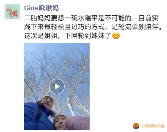The width and height of the screenshot is (167, 132).
Task: Click the orange 三个妈妈六个娃 watermark text
Action: point(152,126)
